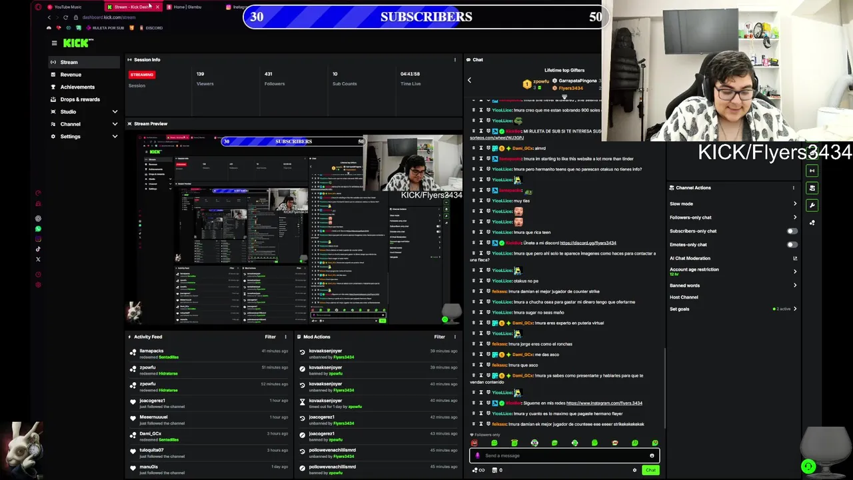This screenshot has width=853, height=480.
Task: Click the Stream Preview video thumbnail
Action: (x=294, y=228)
